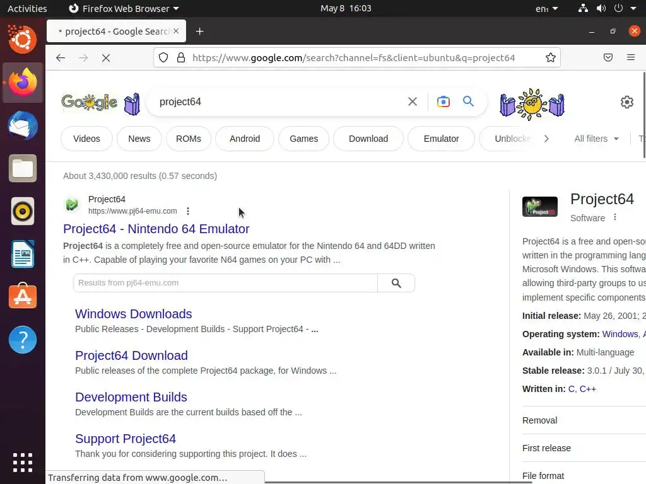The height and width of the screenshot is (484, 646).
Task: Open Activities overview
Action: click(x=27, y=9)
